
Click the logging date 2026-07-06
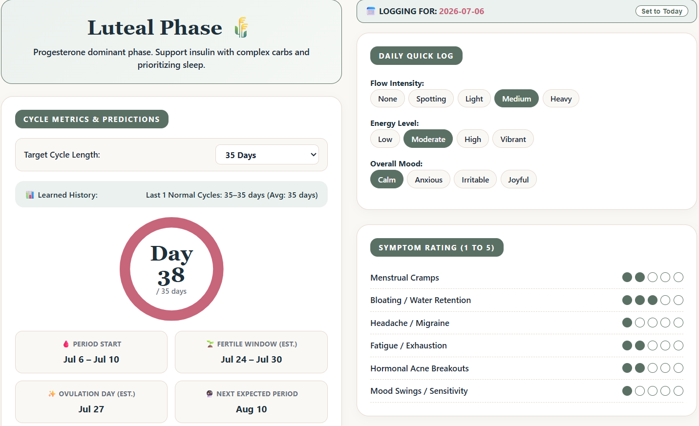coord(461,11)
